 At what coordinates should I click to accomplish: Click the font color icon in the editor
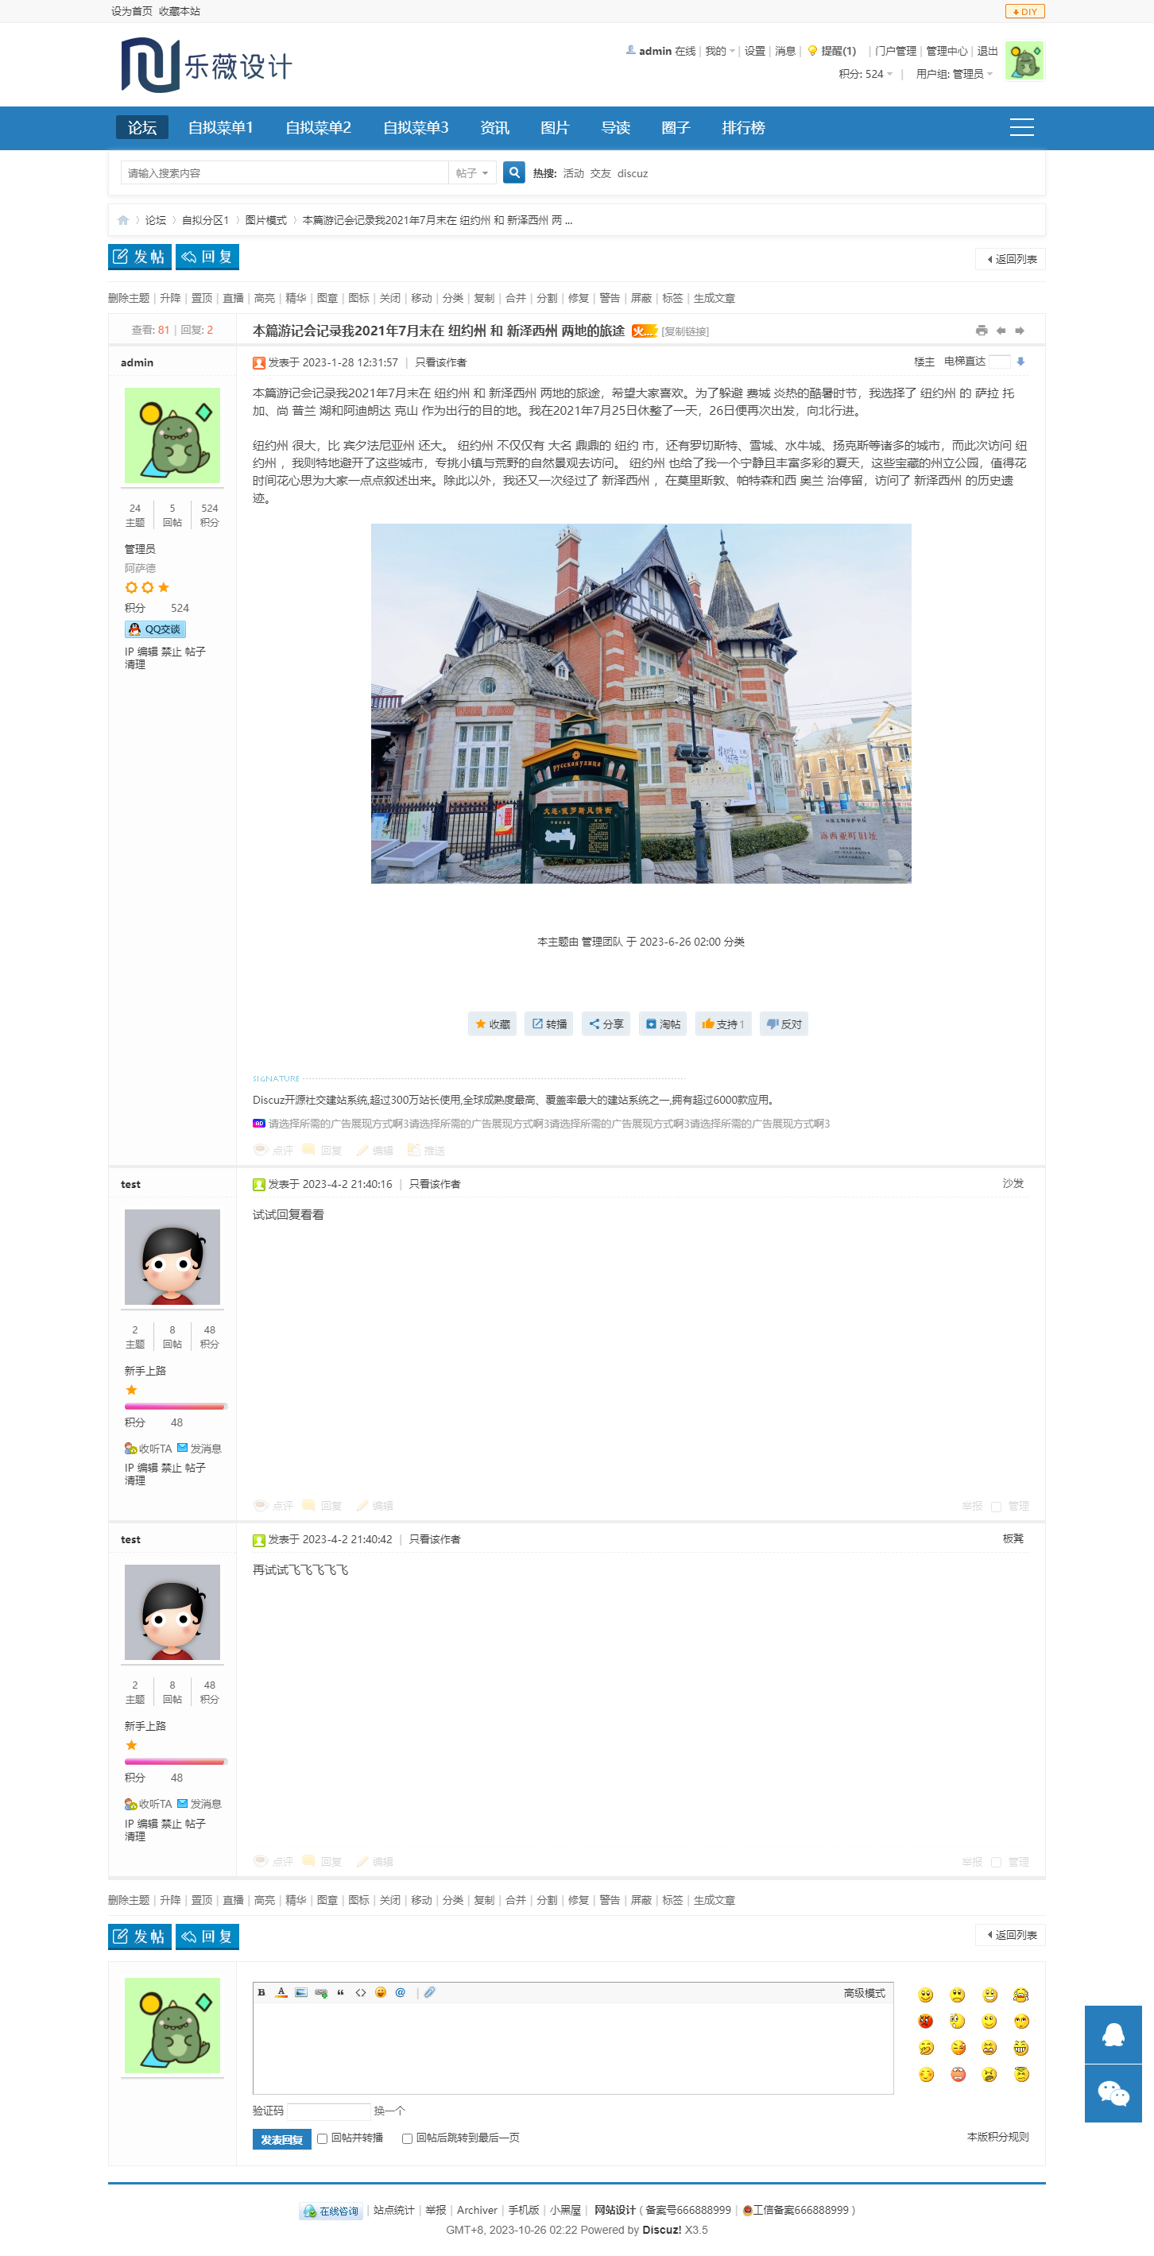pyautogui.click(x=281, y=1992)
